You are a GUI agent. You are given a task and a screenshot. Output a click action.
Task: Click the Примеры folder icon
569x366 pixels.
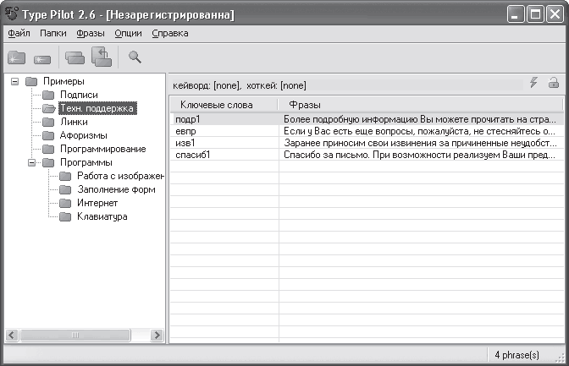coord(31,81)
